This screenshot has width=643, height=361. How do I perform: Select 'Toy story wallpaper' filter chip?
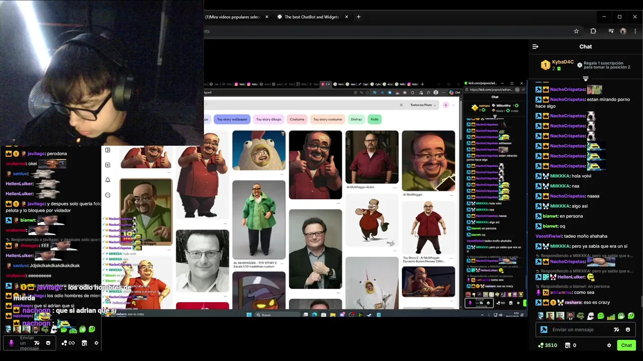232,119
